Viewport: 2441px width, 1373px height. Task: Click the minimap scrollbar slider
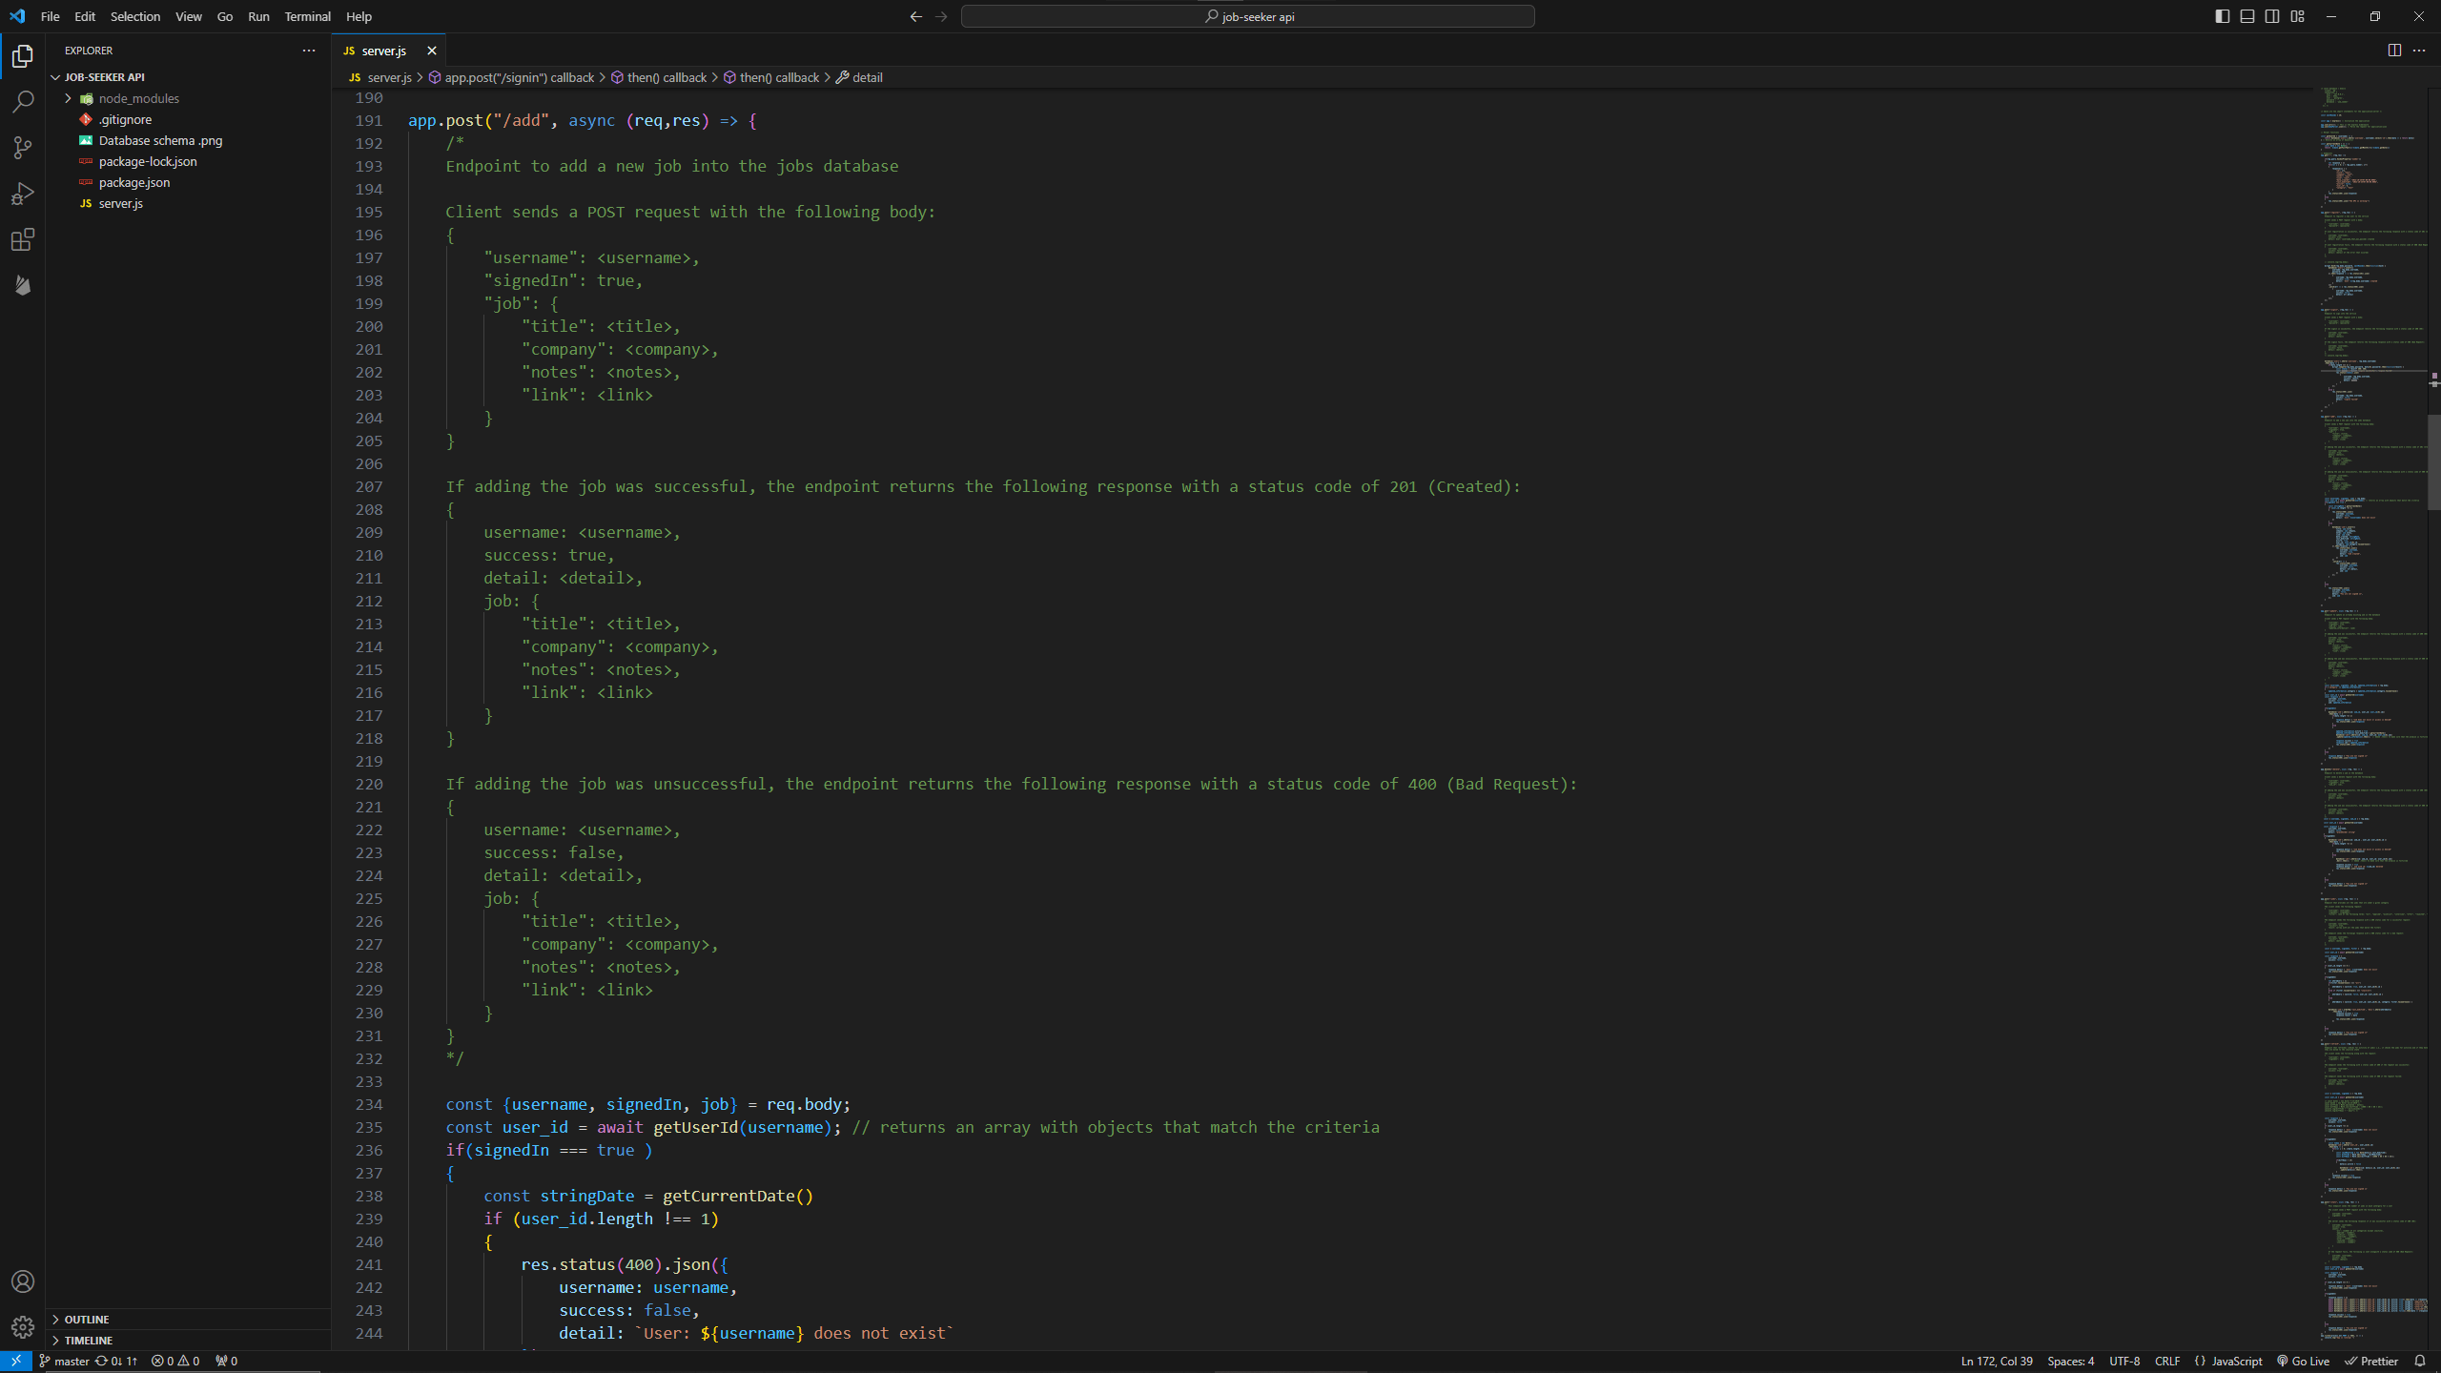pos(2432,462)
